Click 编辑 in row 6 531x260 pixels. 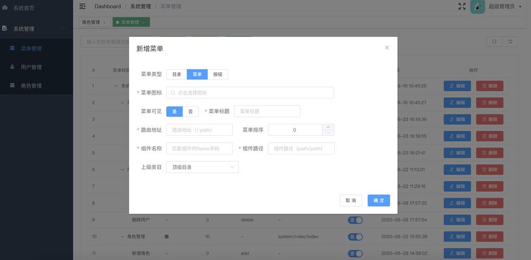tap(457, 170)
